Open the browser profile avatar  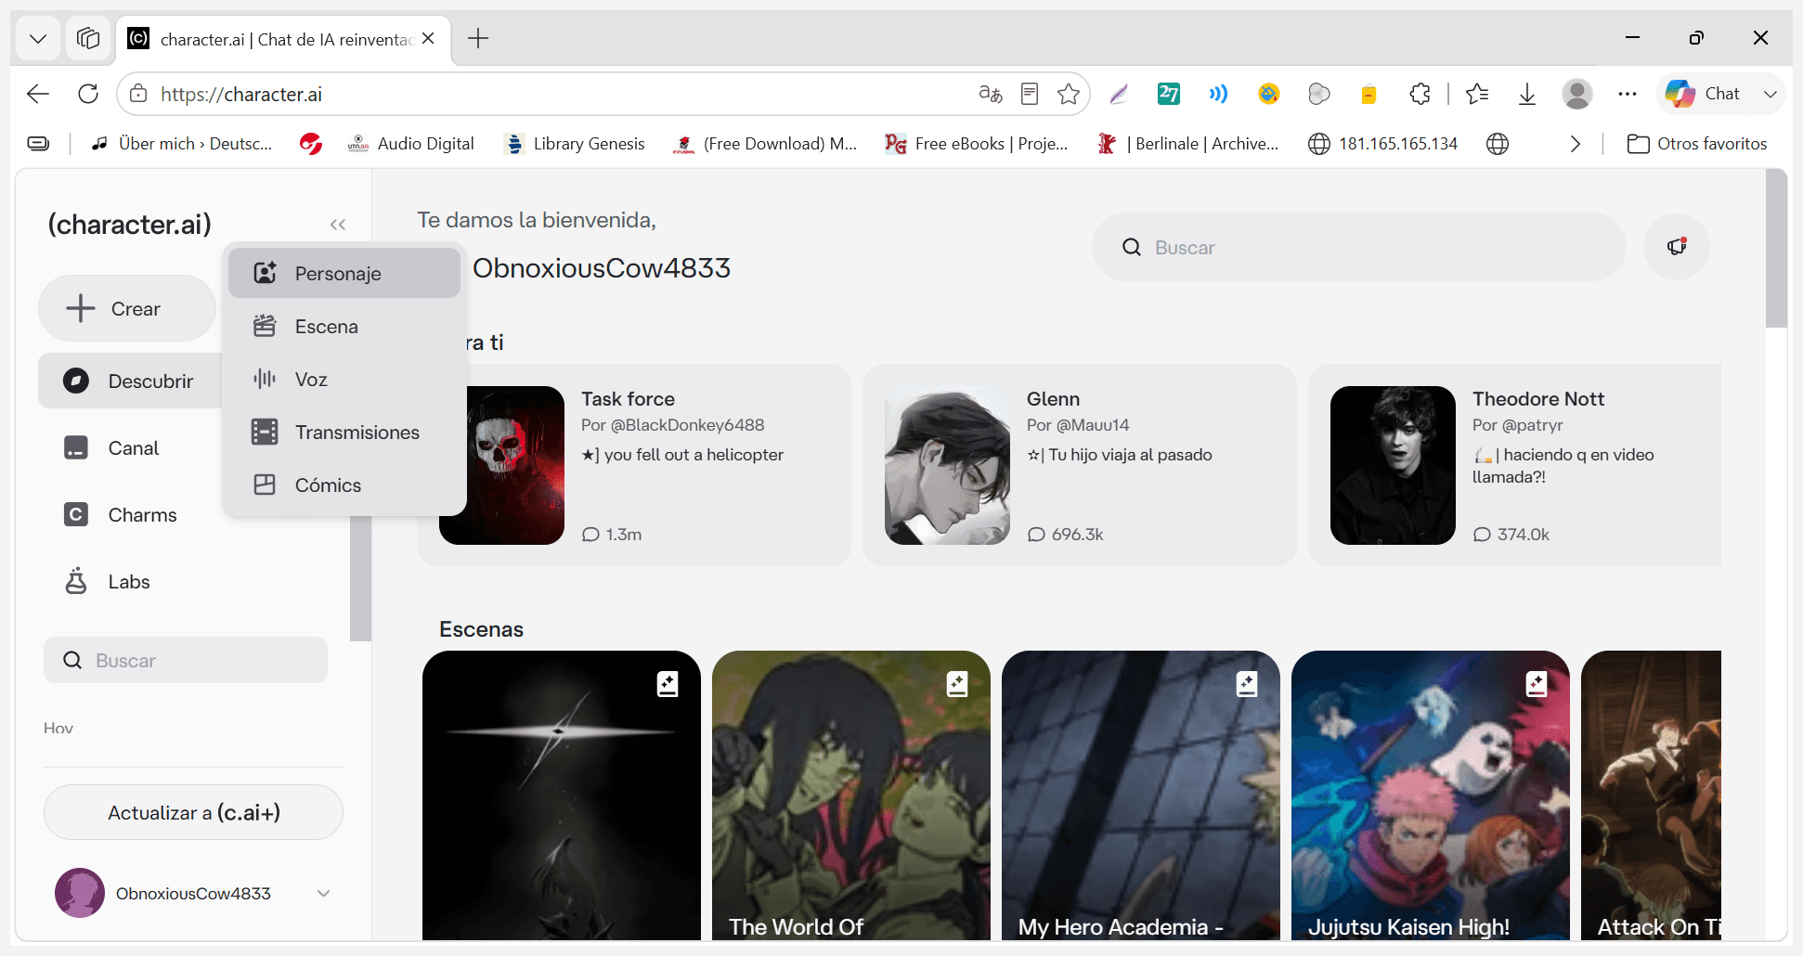coord(1577,94)
